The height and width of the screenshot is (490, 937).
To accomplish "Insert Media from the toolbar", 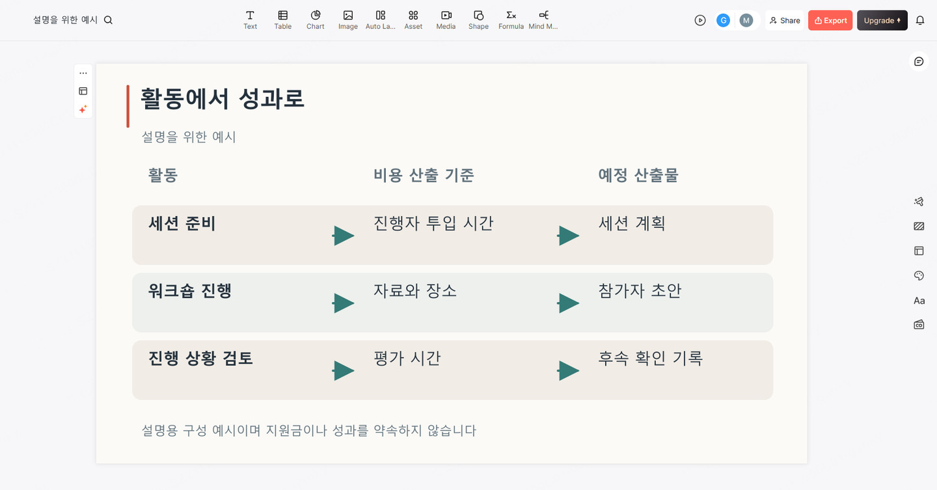I will (446, 20).
